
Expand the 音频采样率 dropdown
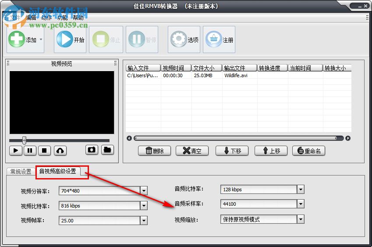301,204
